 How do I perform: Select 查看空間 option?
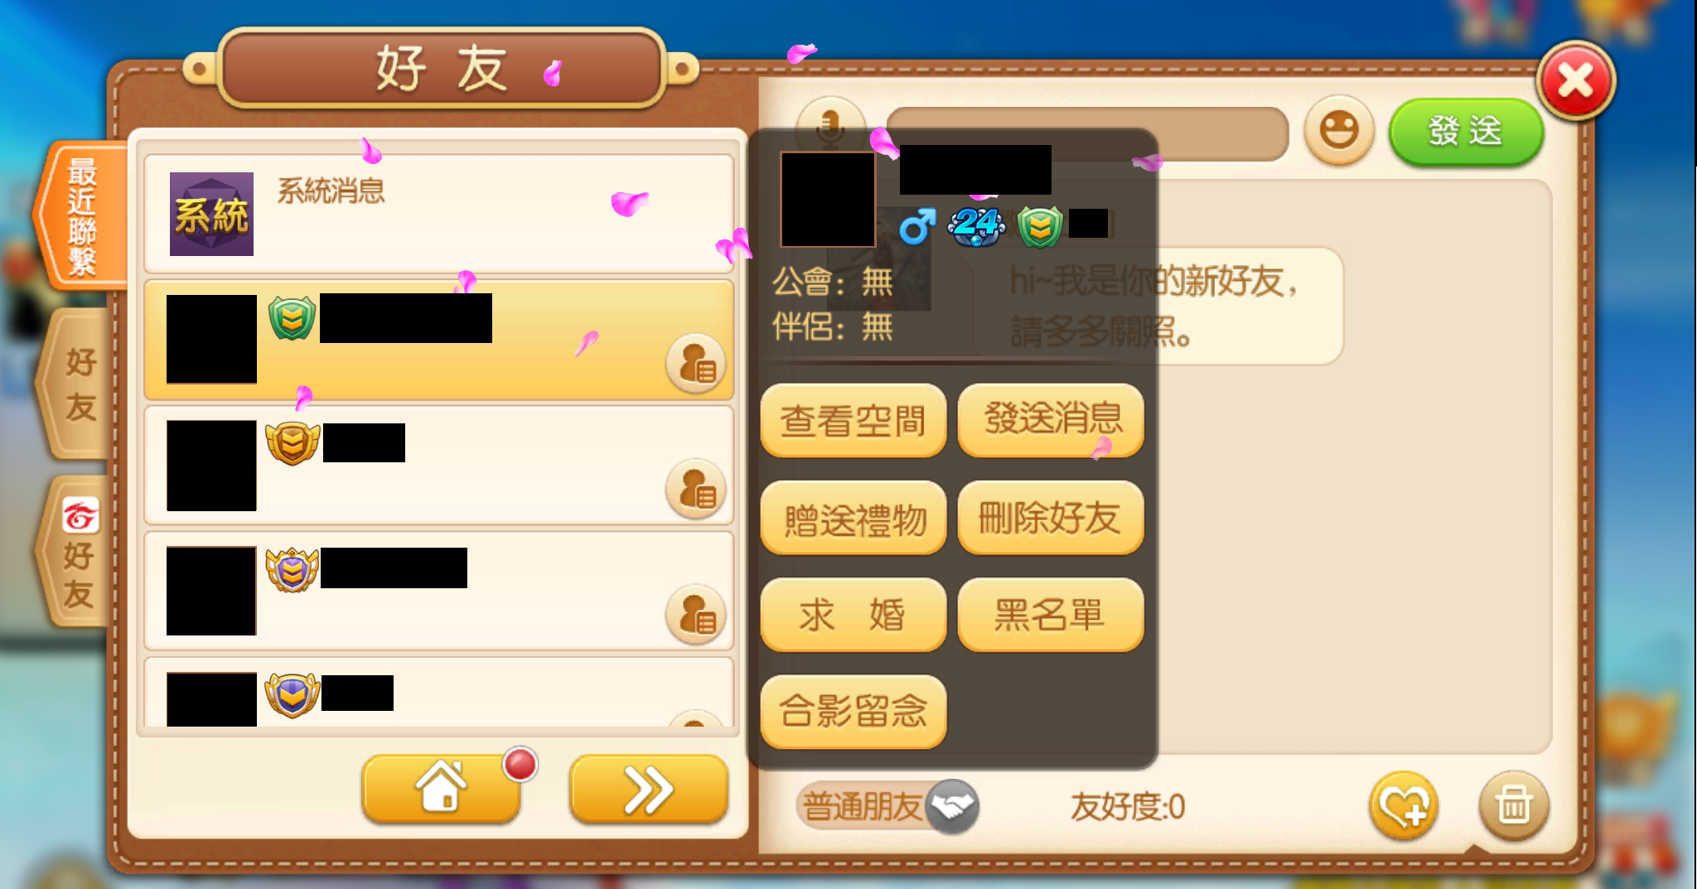pyautogui.click(x=853, y=420)
